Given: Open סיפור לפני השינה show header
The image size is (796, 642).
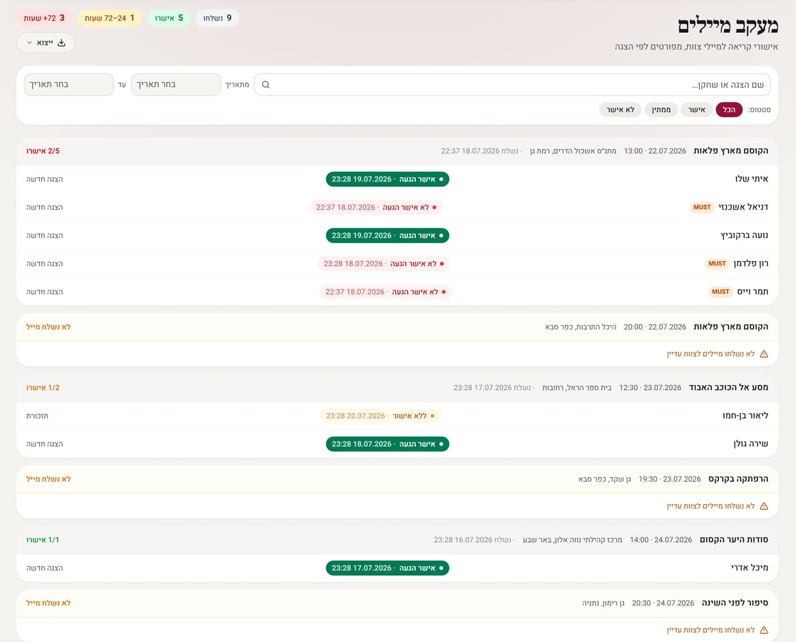Looking at the screenshot, I should click(397, 603).
